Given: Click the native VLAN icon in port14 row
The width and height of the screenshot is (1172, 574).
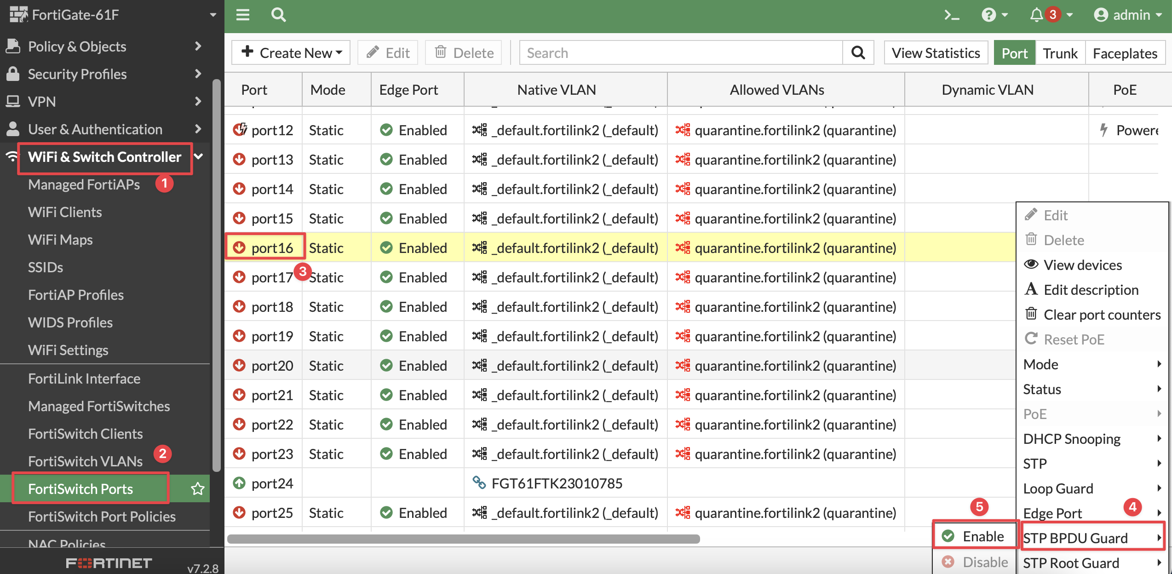Looking at the screenshot, I should tap(479, 189).
